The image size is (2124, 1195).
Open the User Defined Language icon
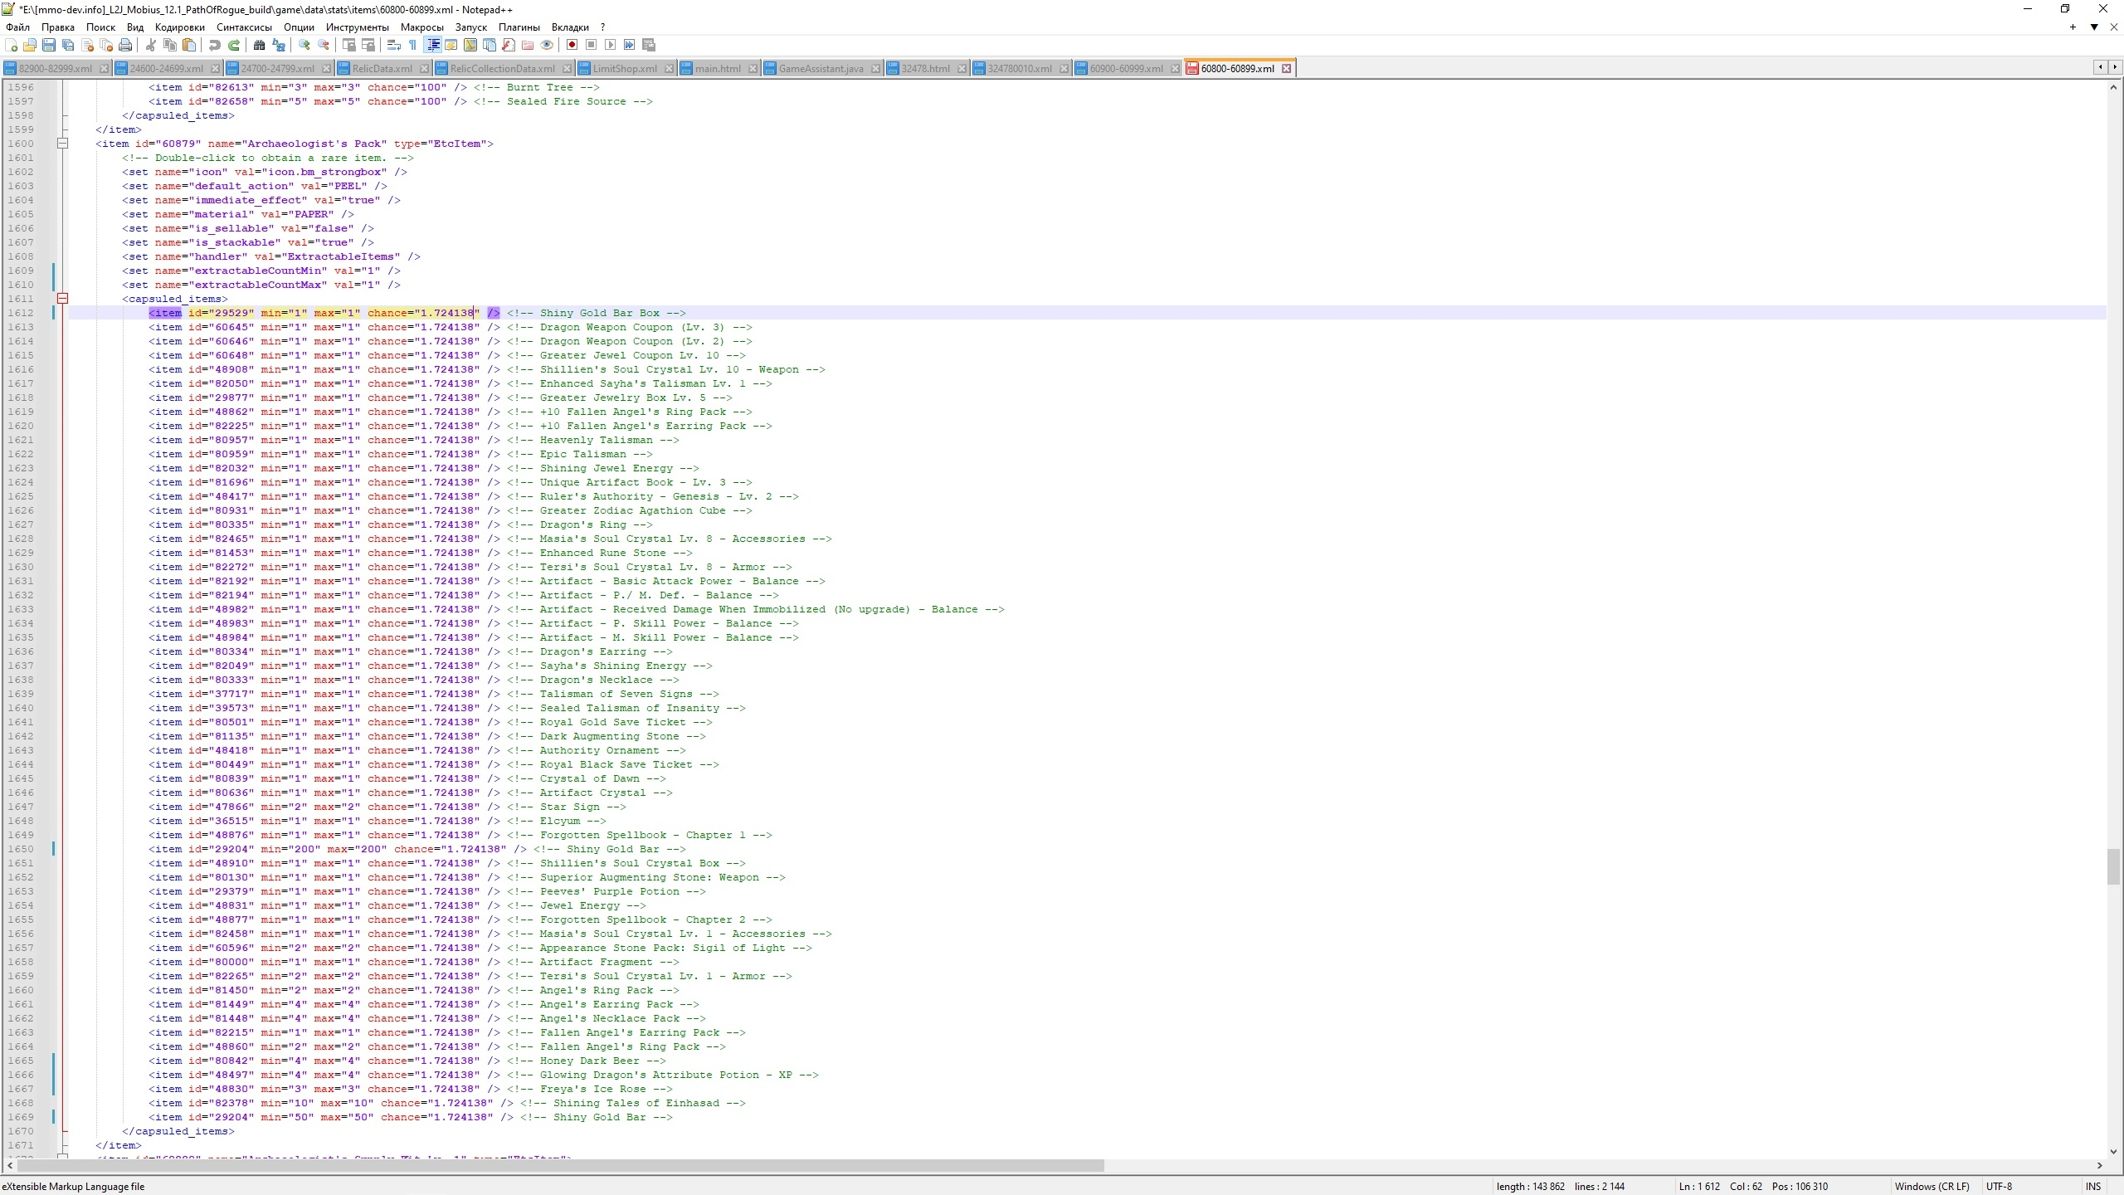[451, 45]
